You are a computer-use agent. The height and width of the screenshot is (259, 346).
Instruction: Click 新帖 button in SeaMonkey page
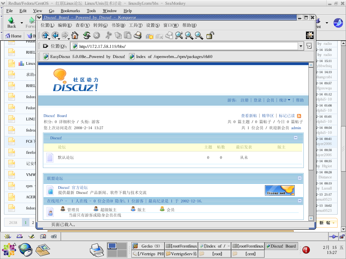(x=327, y=223)
